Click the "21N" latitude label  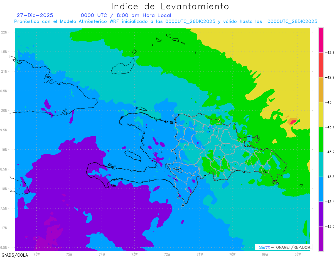pos(4,72)
